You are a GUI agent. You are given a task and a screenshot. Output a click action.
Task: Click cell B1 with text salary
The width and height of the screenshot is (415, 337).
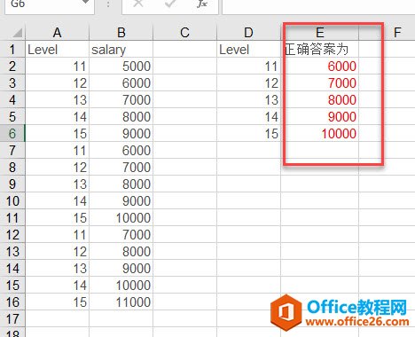pos(121,49)
